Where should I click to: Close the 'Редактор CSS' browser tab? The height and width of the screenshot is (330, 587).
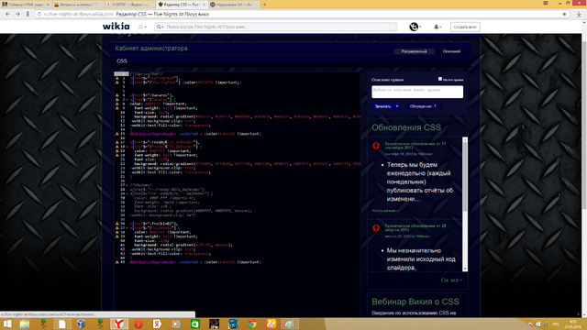click(204, 5)
